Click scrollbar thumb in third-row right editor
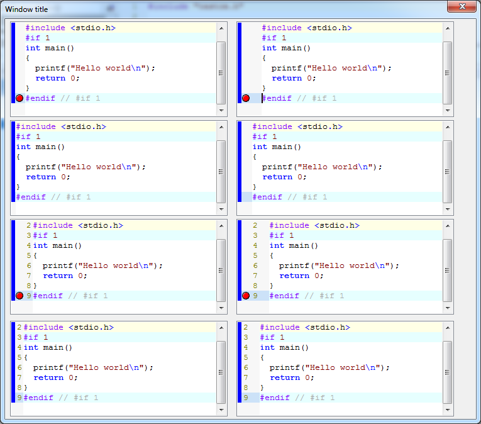The height and width of the screenshot is (424, 481). [x=447, y=270]
